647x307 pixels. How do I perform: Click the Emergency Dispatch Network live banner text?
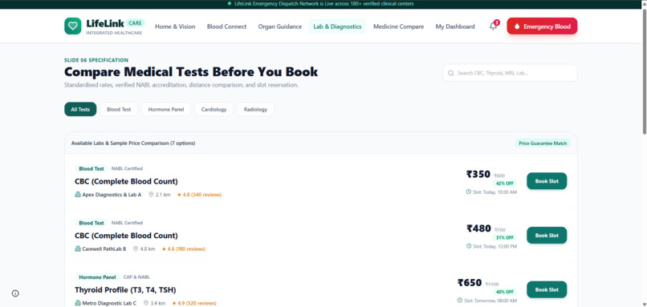(324, 4)
